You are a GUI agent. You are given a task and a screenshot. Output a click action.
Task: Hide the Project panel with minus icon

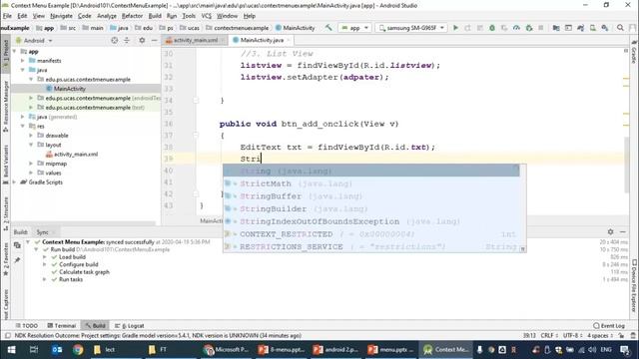pyautogui.click(x=154, y=40)
